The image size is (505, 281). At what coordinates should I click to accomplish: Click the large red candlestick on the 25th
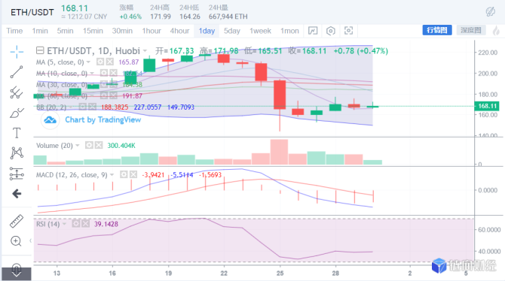280,95
